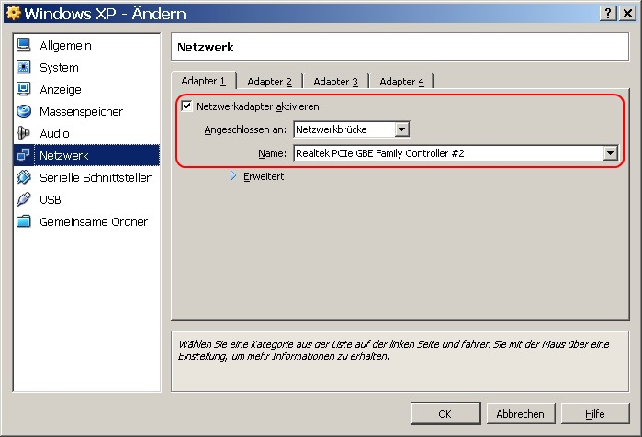Click the USB plug icon
Image resolution: width=642 pixels, height=437 pixels.
point(24,199)
